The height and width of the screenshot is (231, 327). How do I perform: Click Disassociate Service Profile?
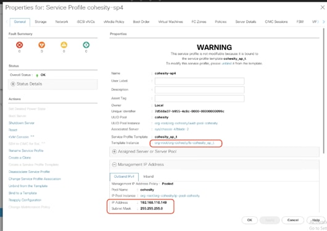29,172
